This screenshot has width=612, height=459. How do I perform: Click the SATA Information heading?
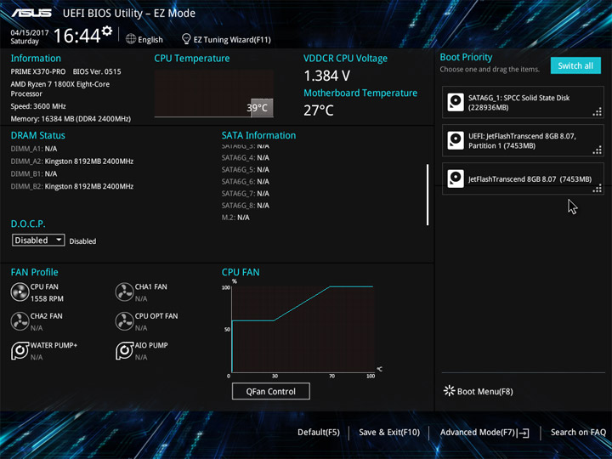pyautogui.click(x=258, y=135)
